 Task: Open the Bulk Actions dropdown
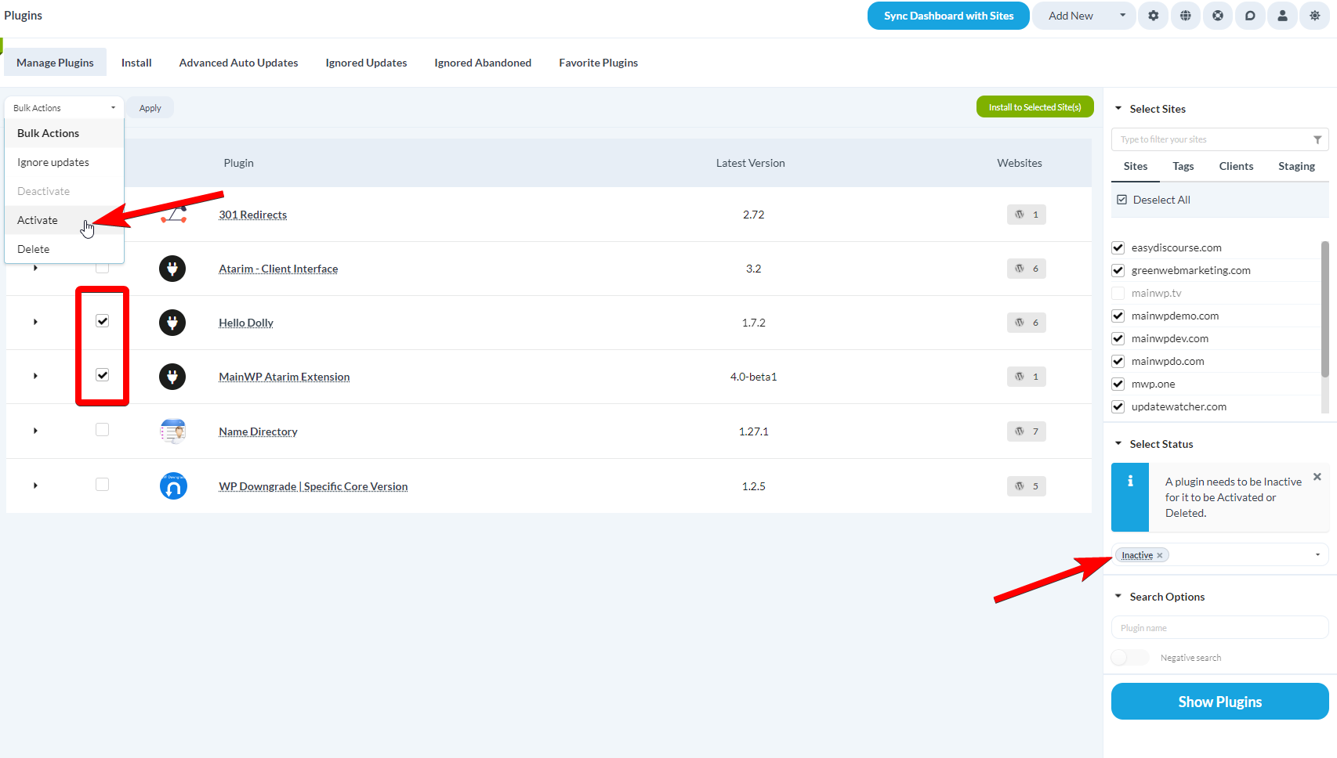coord(63,107)
